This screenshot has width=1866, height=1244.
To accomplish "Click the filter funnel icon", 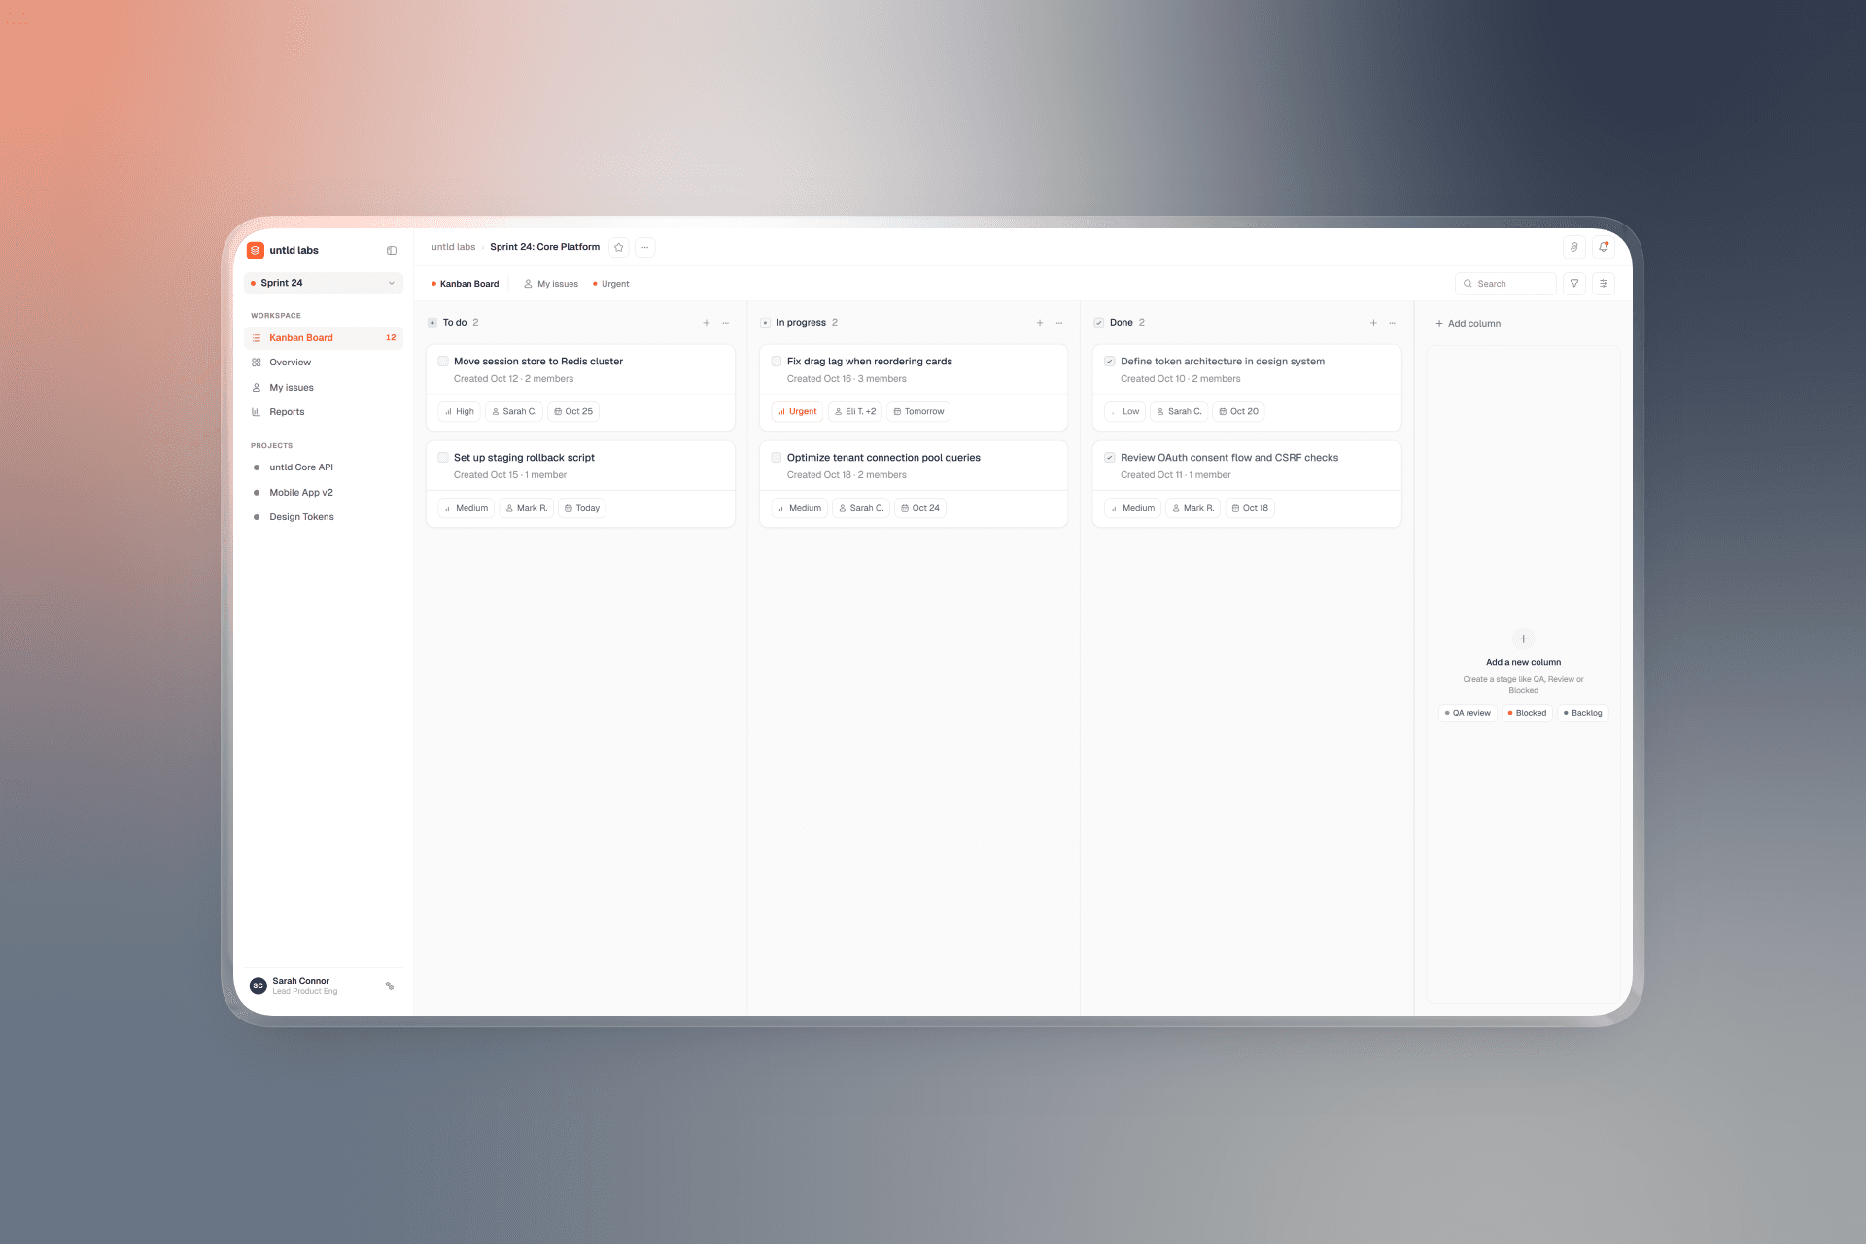I will (1574, 283).
